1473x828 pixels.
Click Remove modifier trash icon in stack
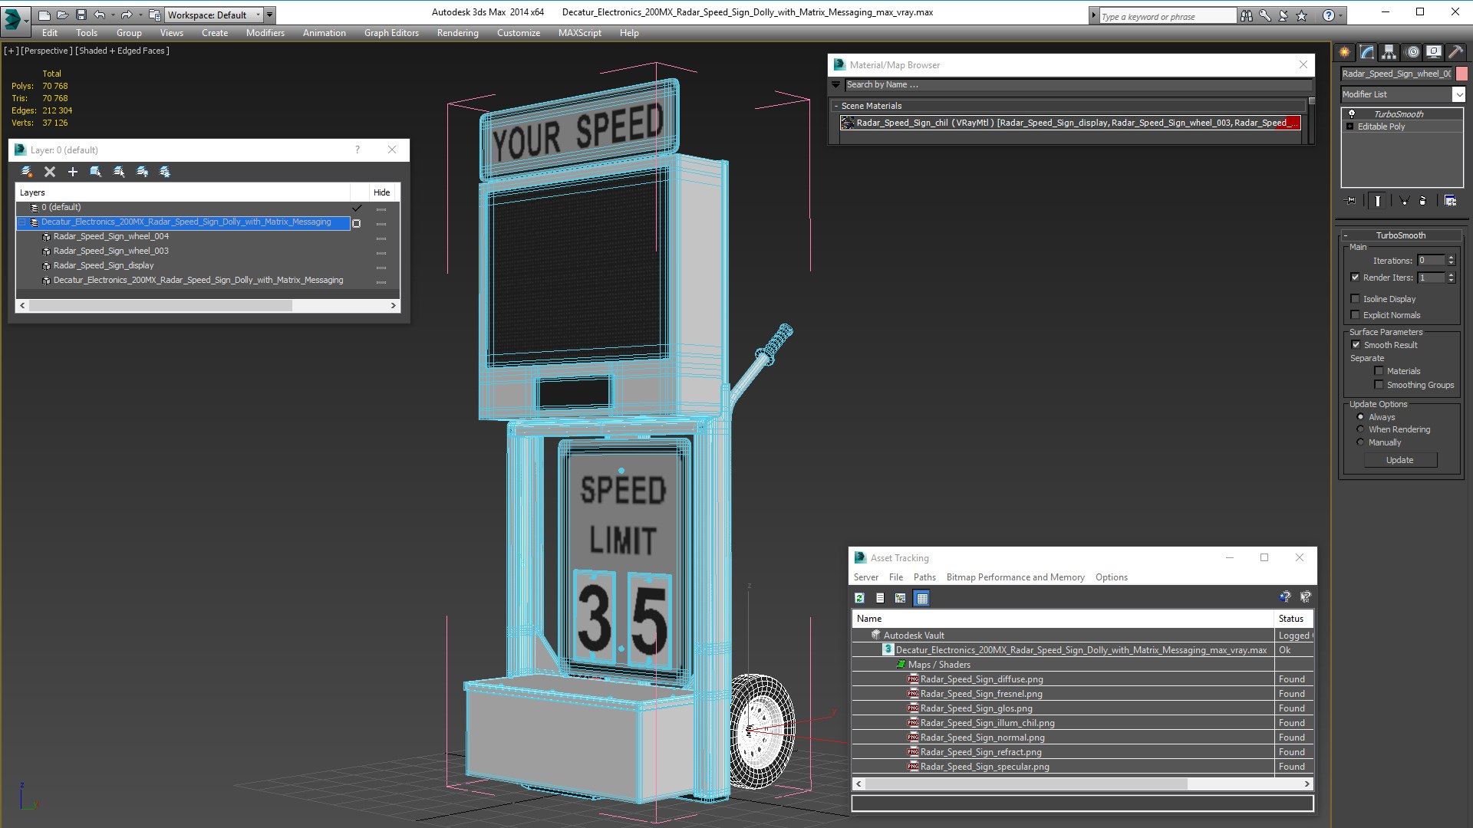(1423, 201)
